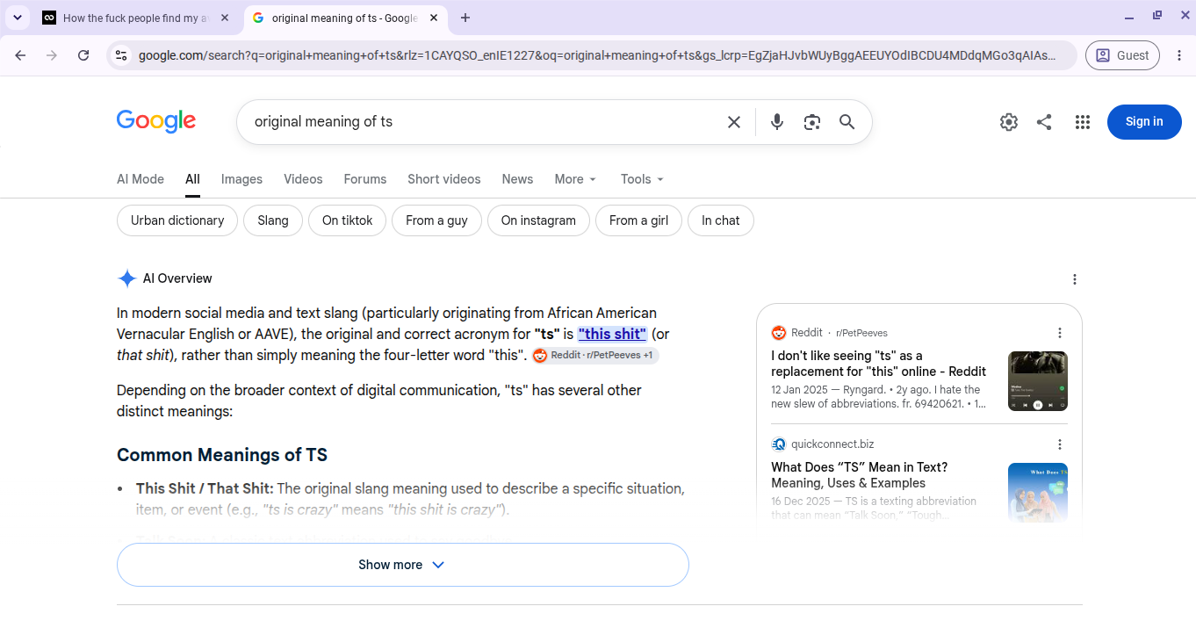Image resolution: width=1196 pixels, height=628 pixels.
Task: Open "What Does TS Mean in Text?" result
Action: pyautogui.click(x=860, y=475)
